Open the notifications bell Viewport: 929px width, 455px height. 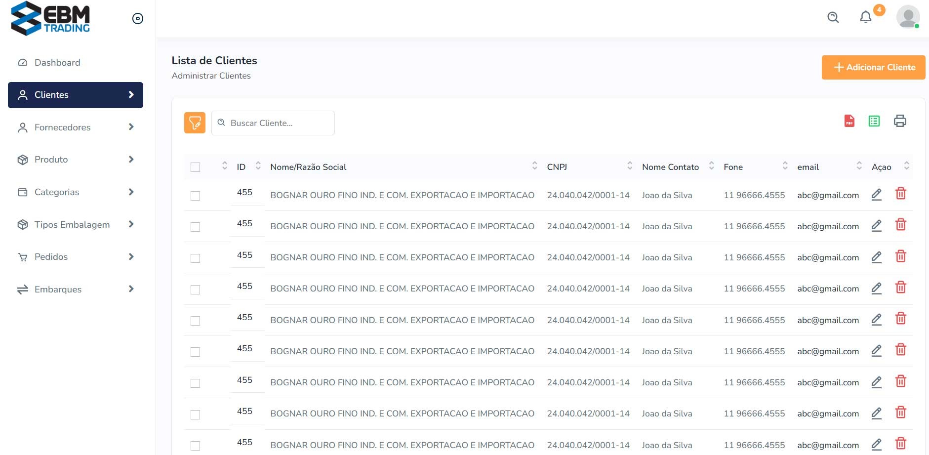[865, 17]
